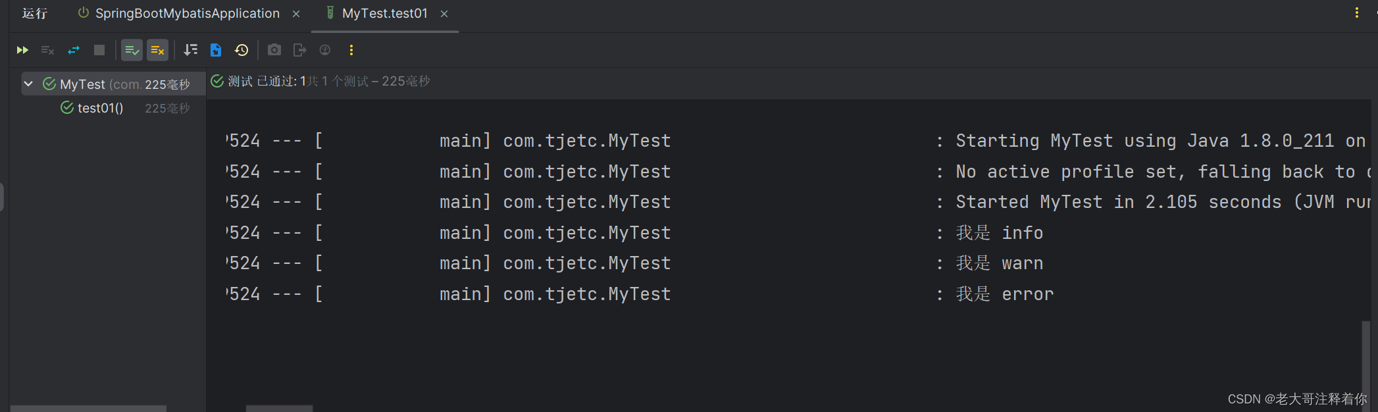Click the import tests from file icon

click(216, 50)
